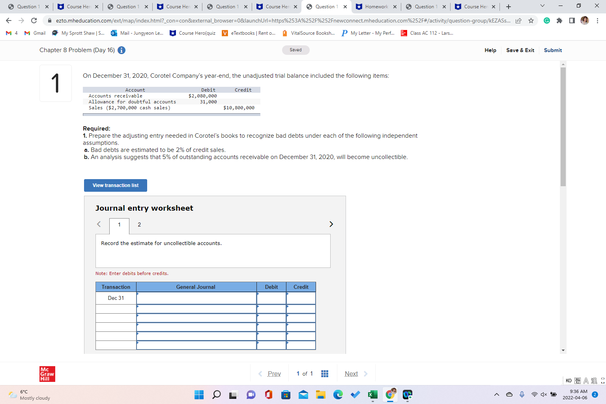
Task: Click the Windows Search icon
Action: (216, 394)
